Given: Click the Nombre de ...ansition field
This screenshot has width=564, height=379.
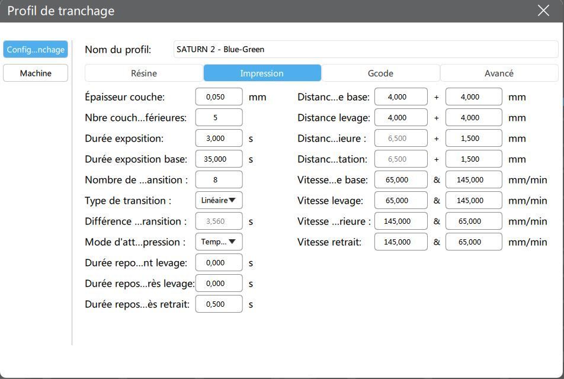Looking at the screenshot, I should point(219,180).
